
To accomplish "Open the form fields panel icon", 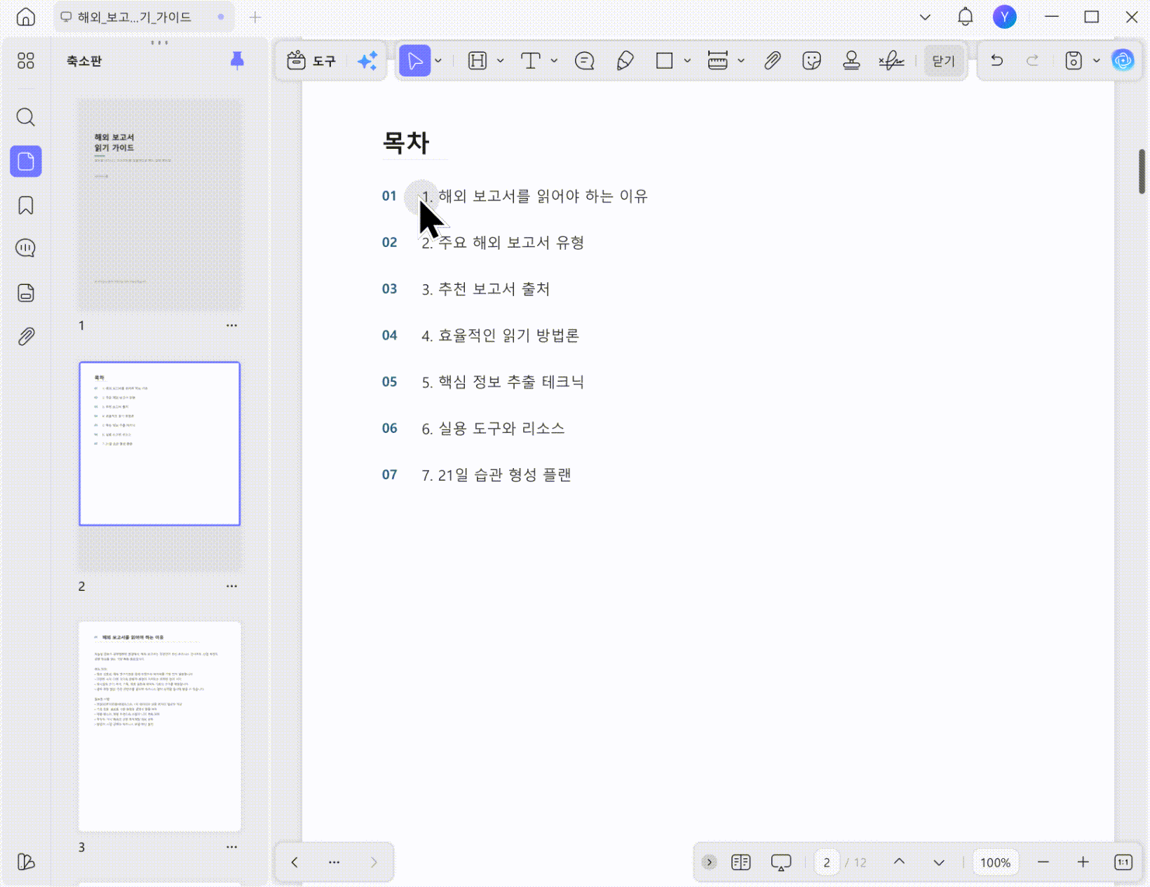I will (x=26, y=293).
